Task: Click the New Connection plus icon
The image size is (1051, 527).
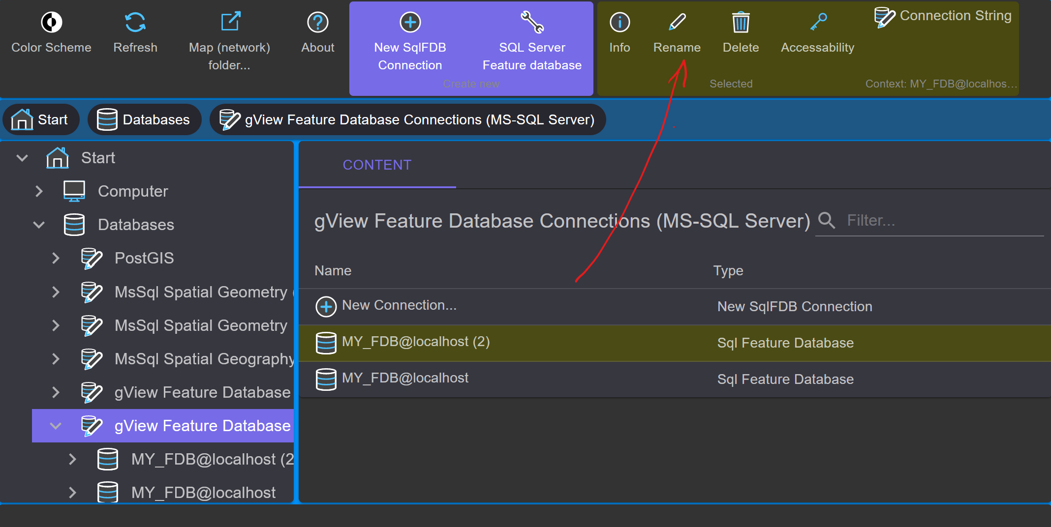Action: coord(326,306)
